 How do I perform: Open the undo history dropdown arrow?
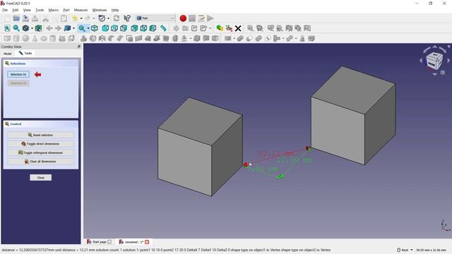(x=81, y=18)
